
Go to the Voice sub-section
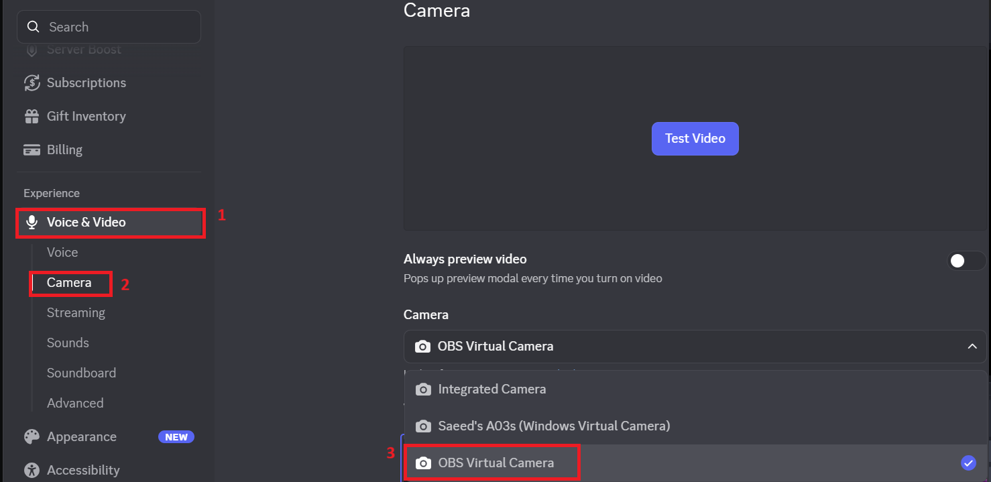62,253
